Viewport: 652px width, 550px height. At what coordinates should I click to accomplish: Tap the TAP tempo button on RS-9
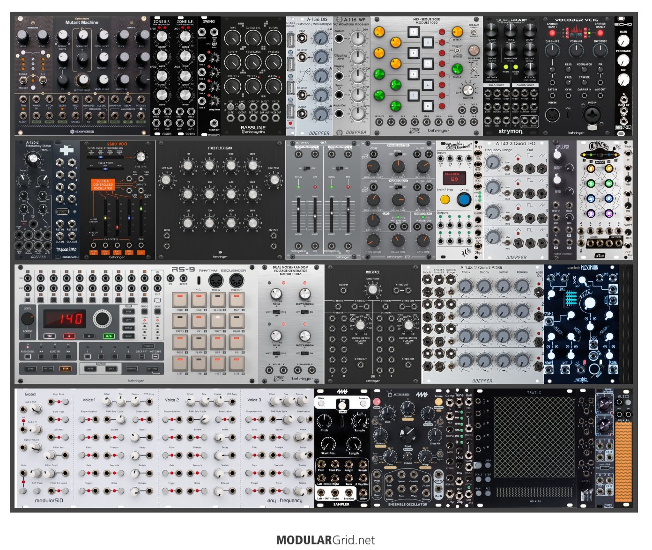tap(49, 336)
